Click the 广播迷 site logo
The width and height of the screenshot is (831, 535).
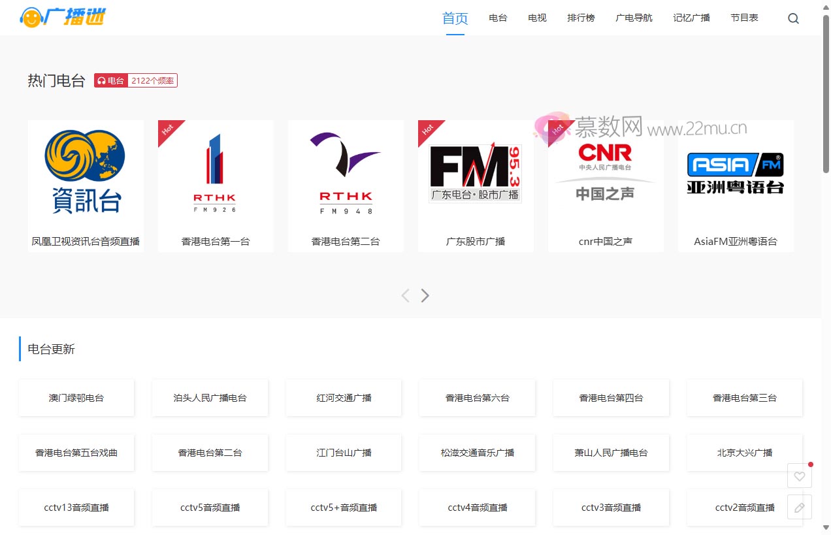(x=63, y=17)
